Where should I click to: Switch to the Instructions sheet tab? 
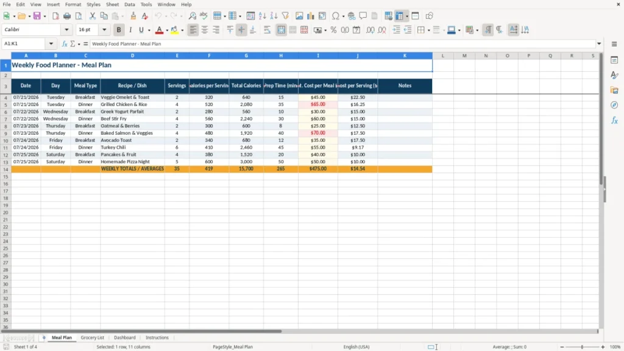(x=157, y=338)
